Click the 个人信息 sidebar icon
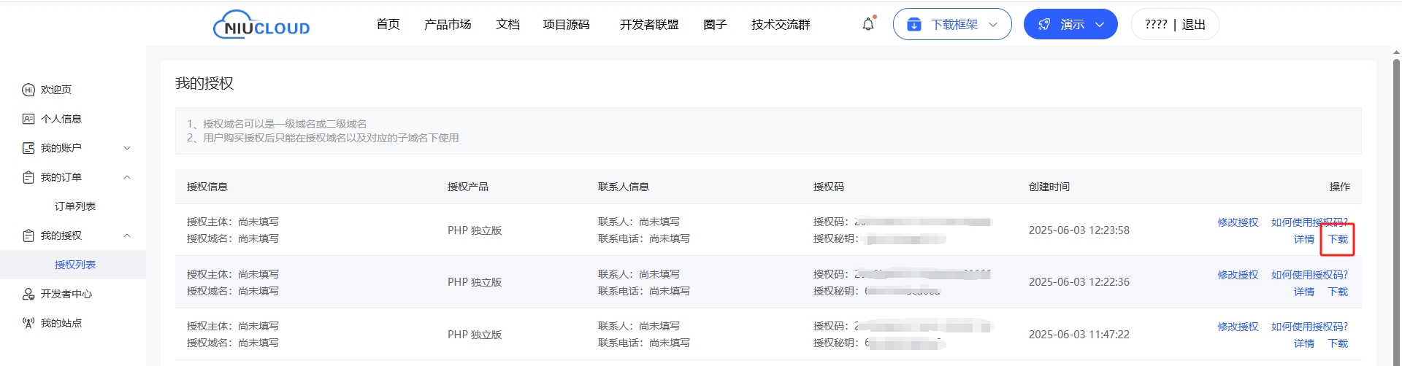Screen dimensions: 1402x366 [x=28, y=119]
